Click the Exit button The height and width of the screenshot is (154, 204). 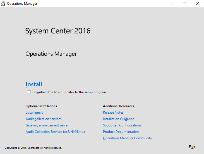192,147
